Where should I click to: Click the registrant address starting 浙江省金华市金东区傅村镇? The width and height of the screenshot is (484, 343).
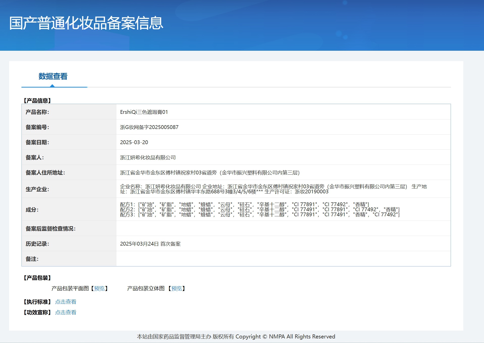(210, 173)
